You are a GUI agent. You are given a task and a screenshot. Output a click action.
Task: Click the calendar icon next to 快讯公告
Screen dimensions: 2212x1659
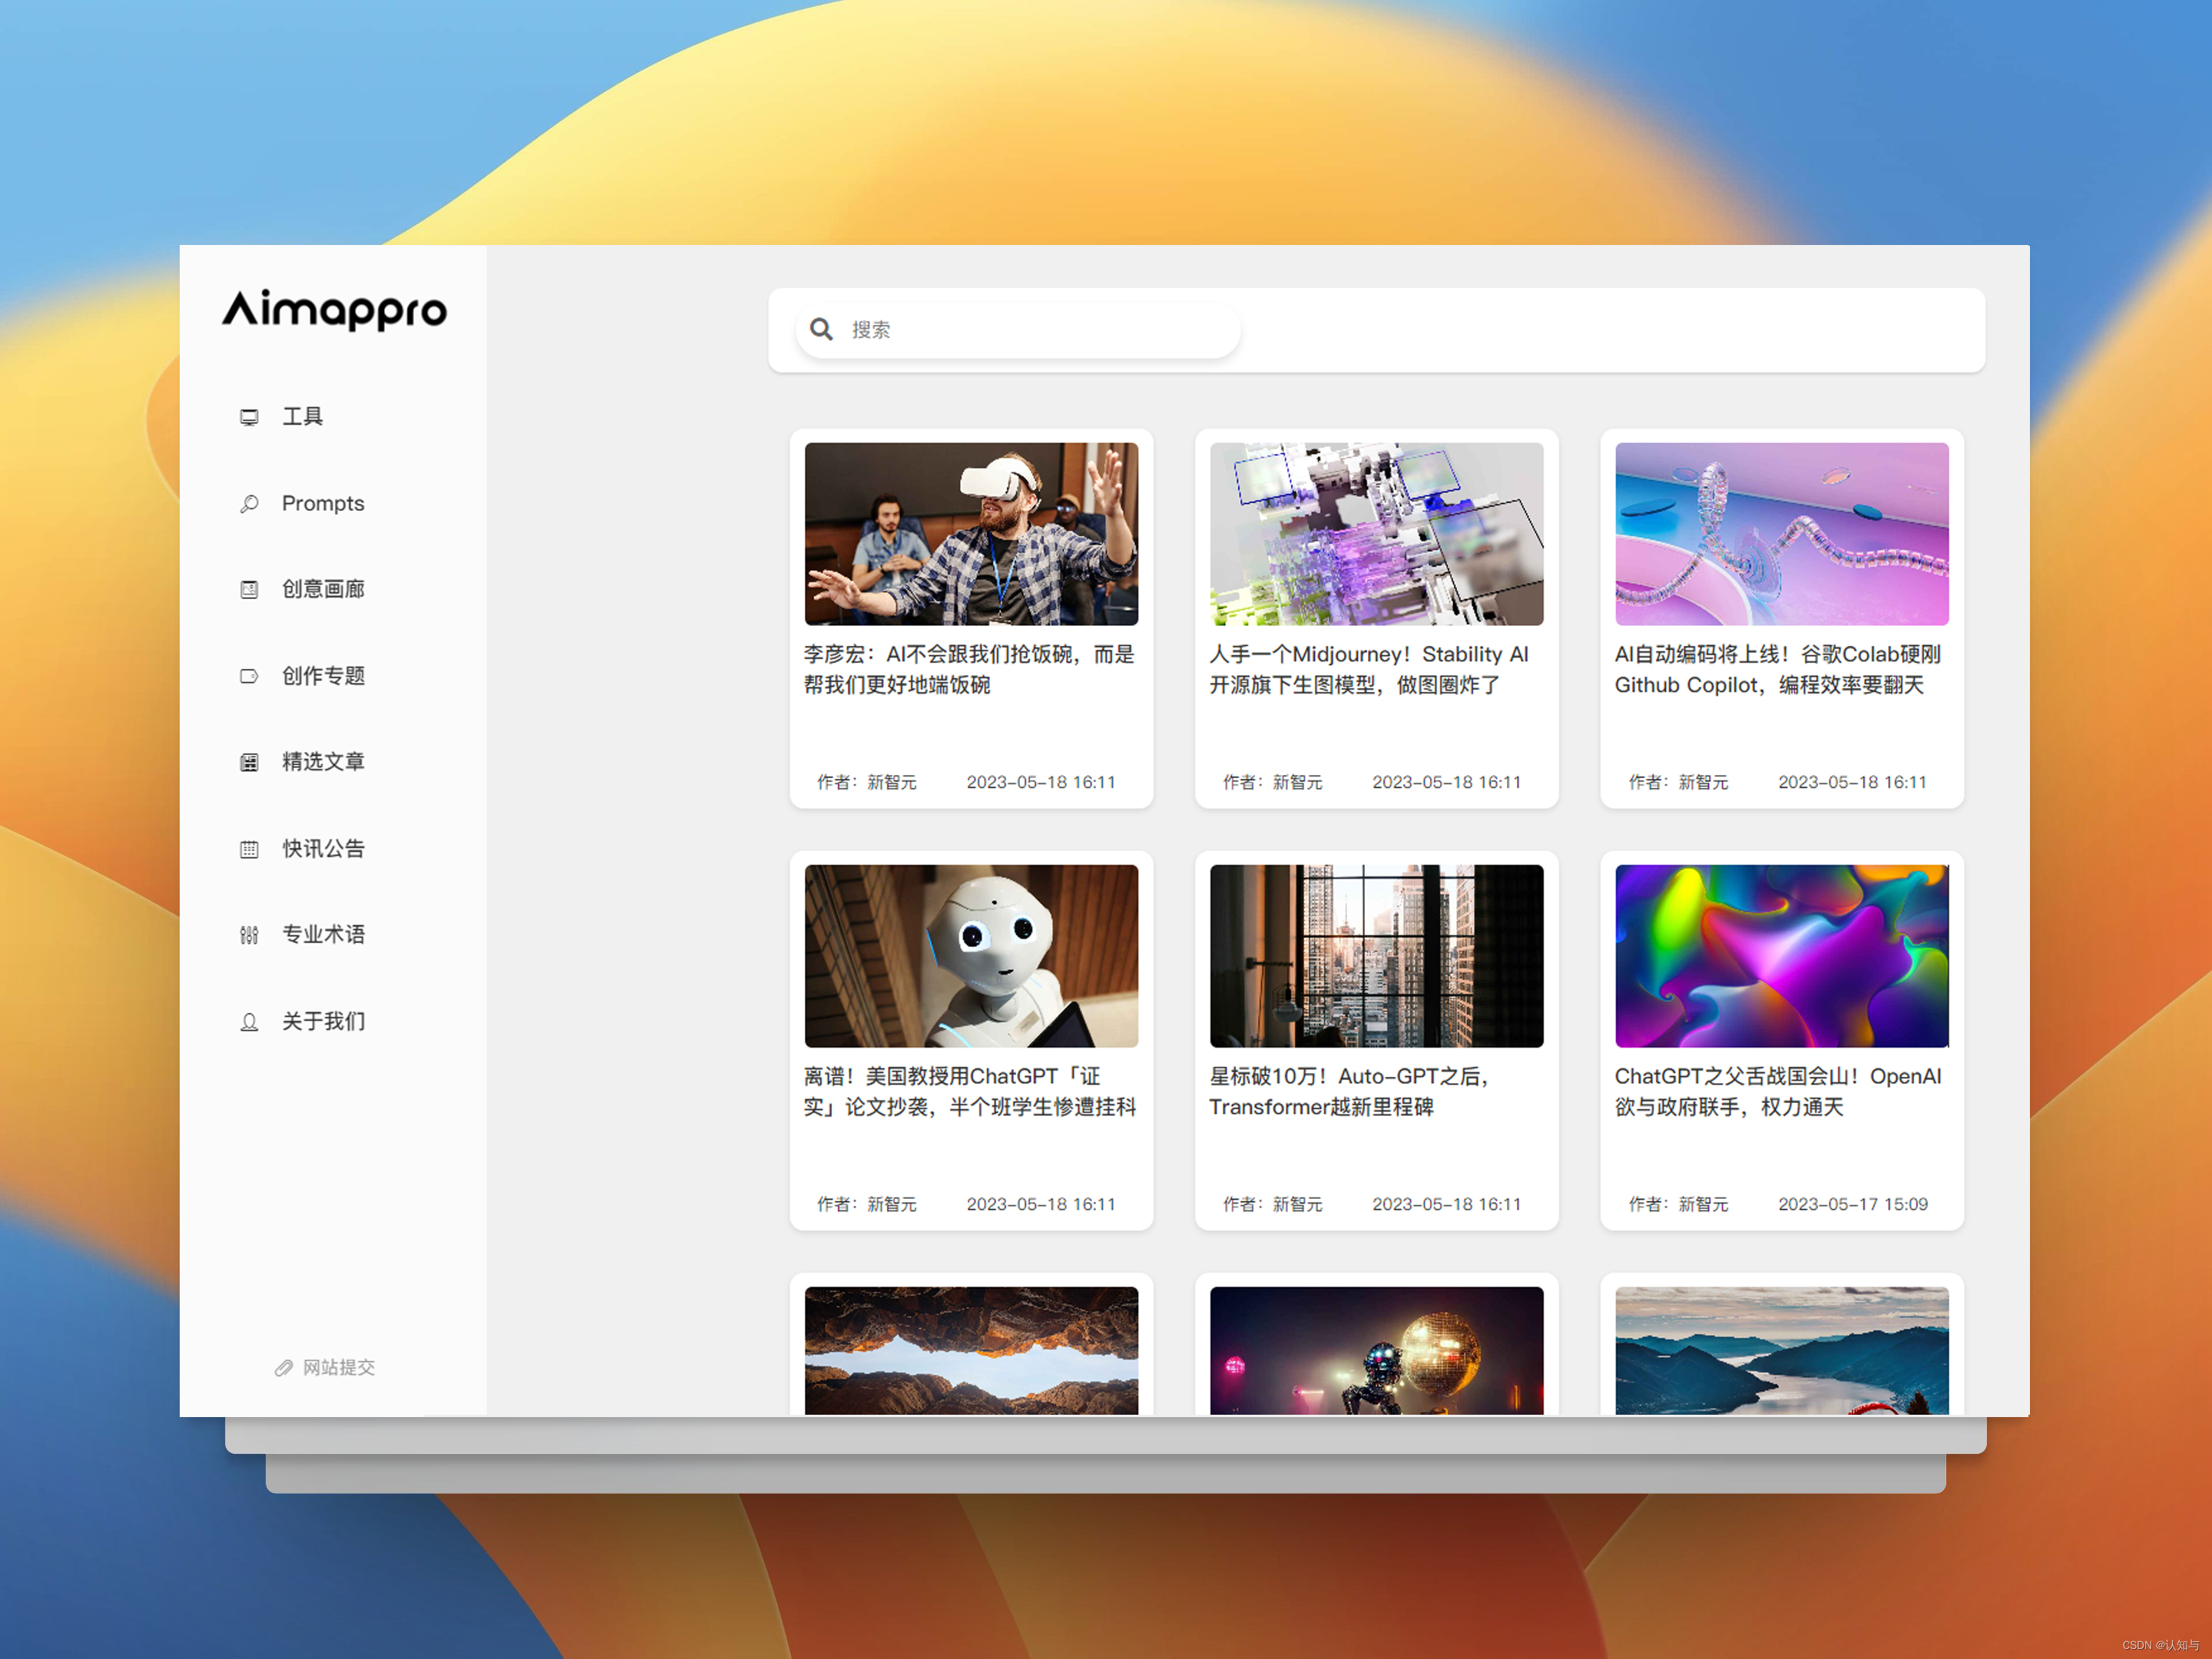click(x=249, y=849)
